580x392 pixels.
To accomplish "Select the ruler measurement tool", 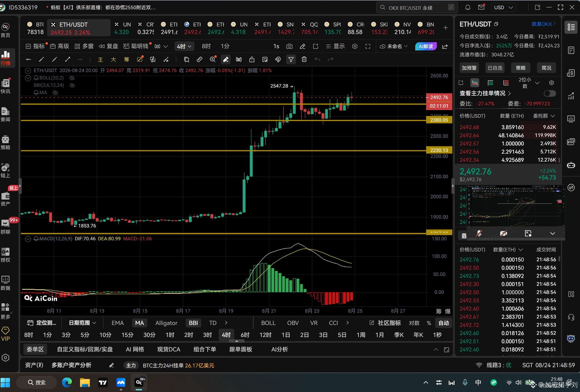I will tap(200, 59).
